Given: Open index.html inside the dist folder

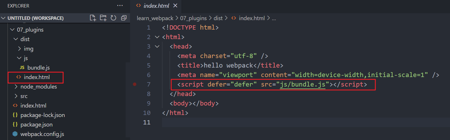Looking at the screenshot, I should (x=37, y=77).
